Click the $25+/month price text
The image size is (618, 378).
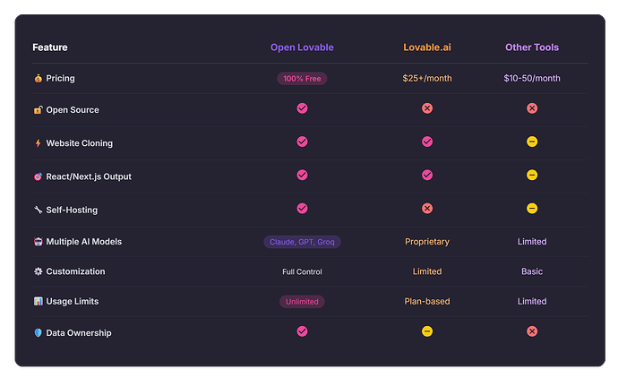[427, 79]
